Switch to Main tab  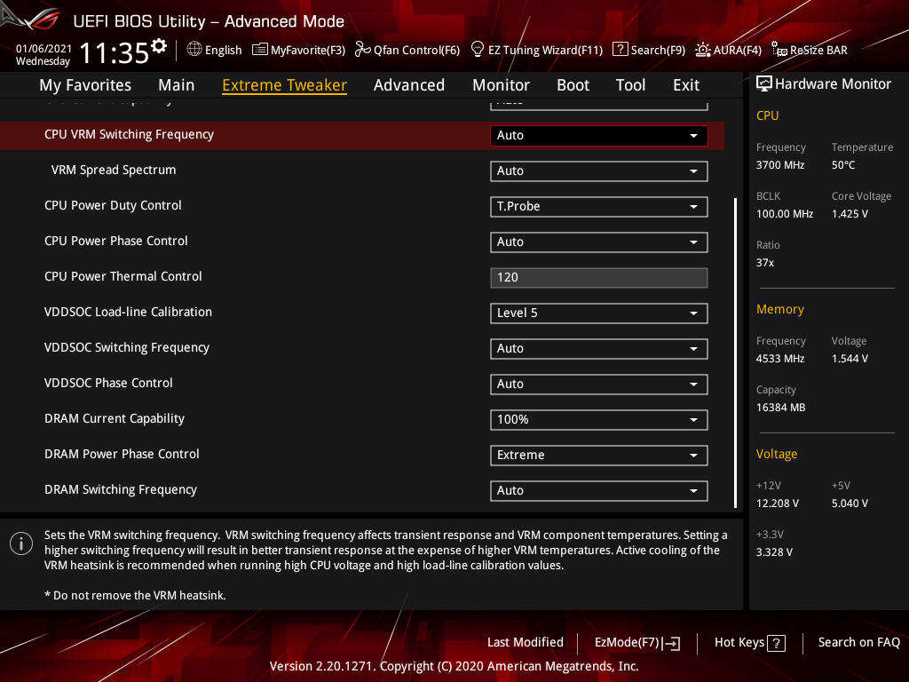tap(177, 85)
